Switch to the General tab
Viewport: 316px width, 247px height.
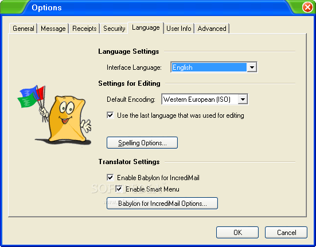(23, 29)
